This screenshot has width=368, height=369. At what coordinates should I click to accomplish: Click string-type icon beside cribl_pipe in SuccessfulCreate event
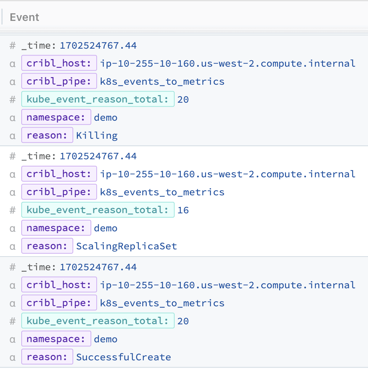point(13,303)
